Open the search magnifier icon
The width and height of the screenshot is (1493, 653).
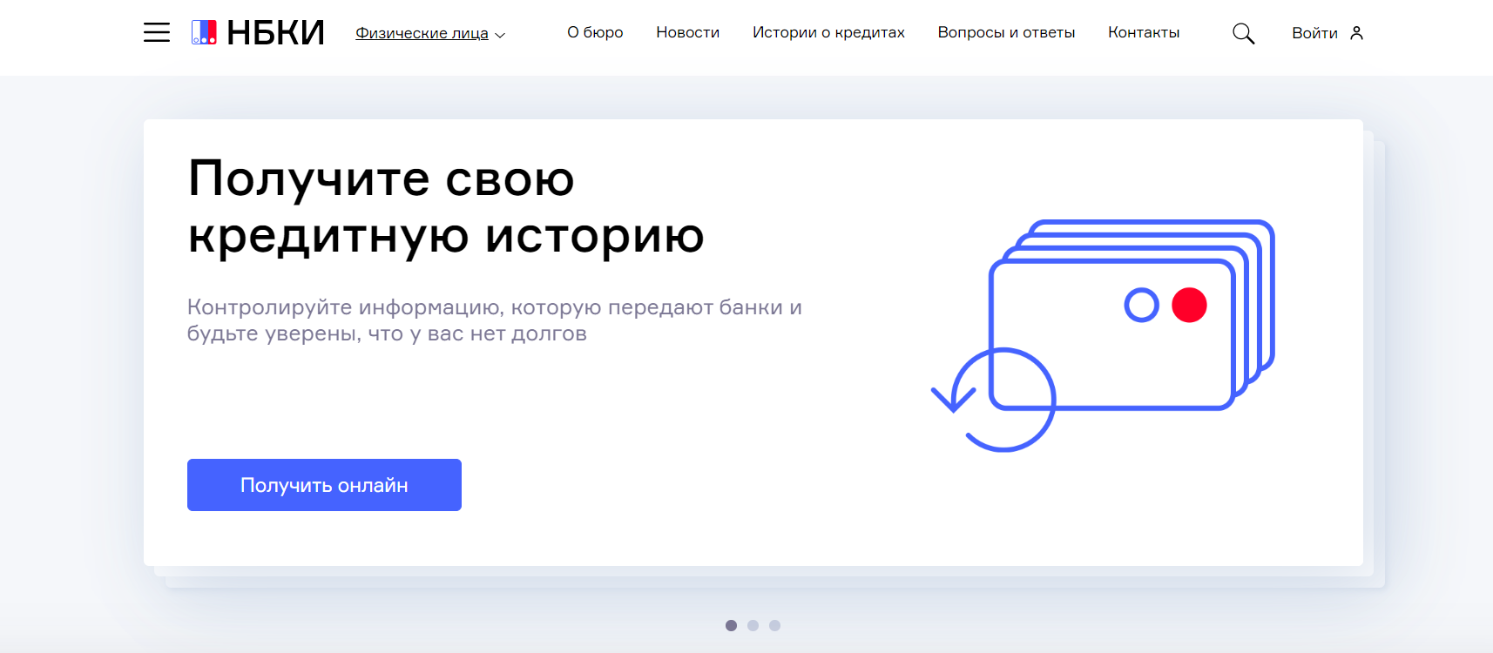[1243, 33]
